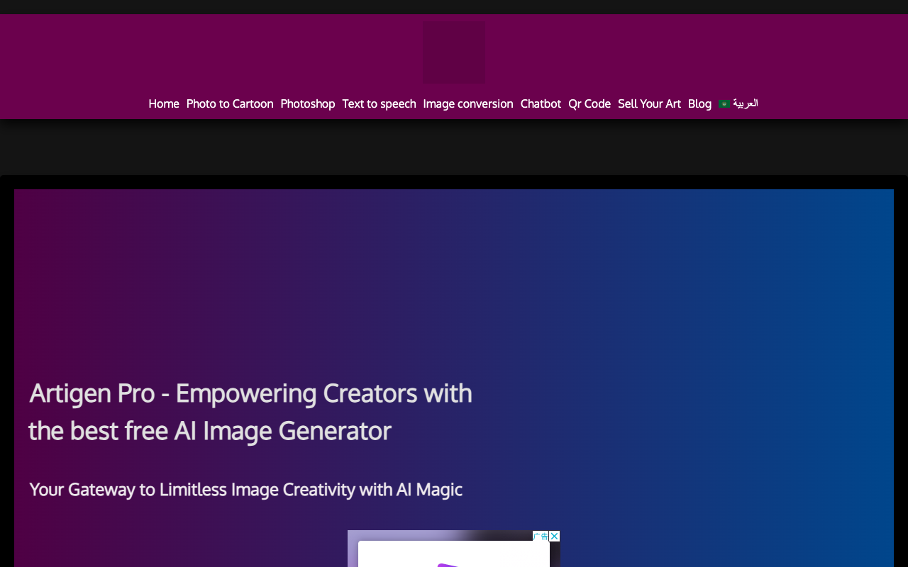Open the Chatbot page
Viewport: 908px width, 567px height.
pyautogui.click(x=541, y=103)
